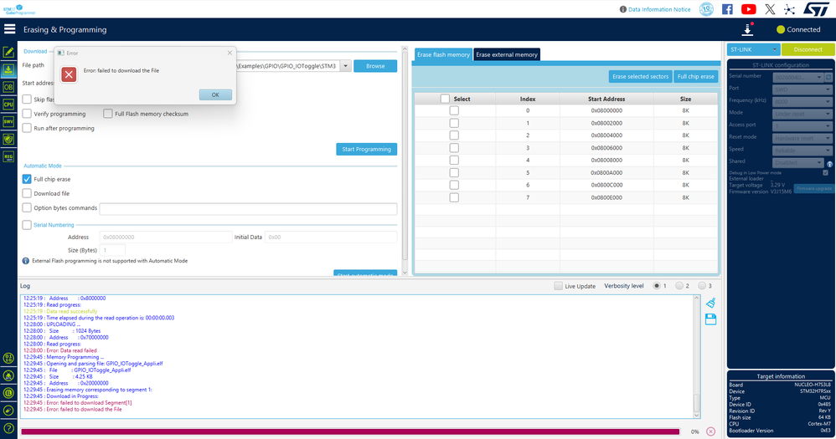Screen dimensions: 836x439
Task: Open Memory & file editing pencil icon
Action: point(8,52)
